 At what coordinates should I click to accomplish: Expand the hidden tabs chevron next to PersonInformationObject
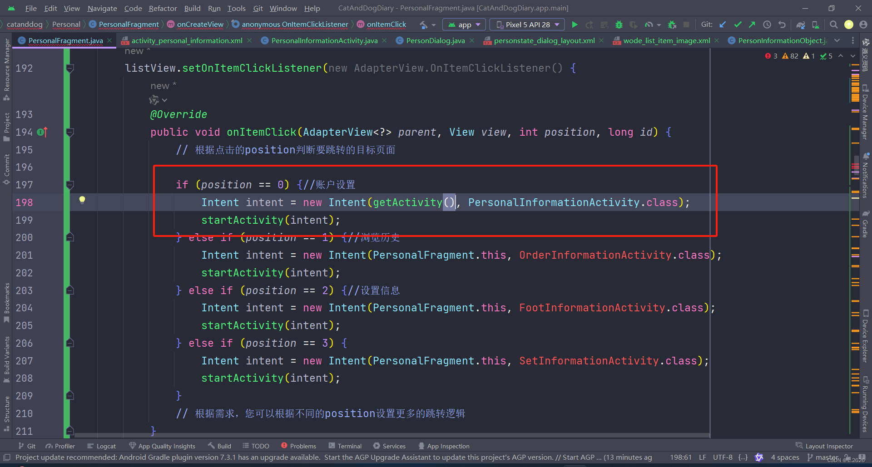tap(838, 40)
